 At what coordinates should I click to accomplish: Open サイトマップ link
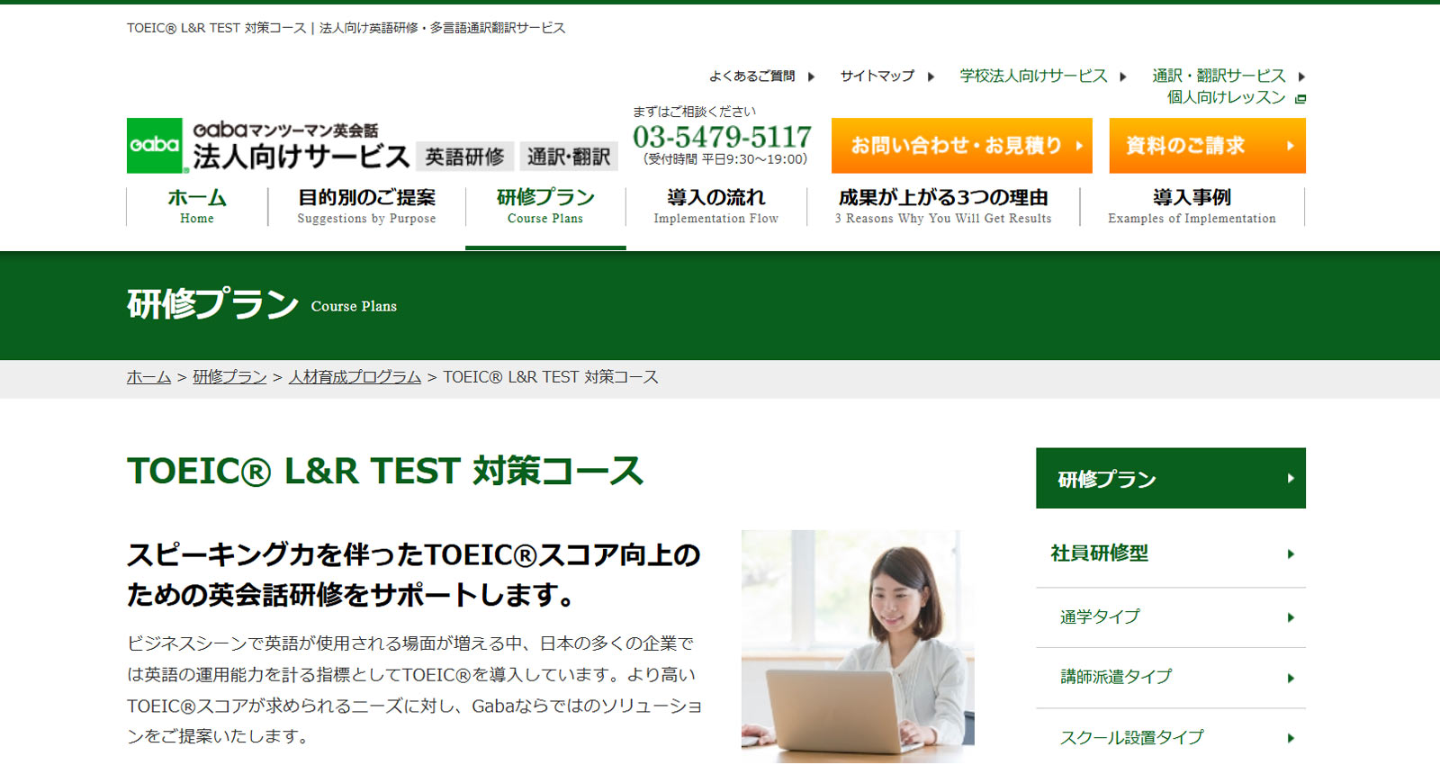tap(877, 76)
